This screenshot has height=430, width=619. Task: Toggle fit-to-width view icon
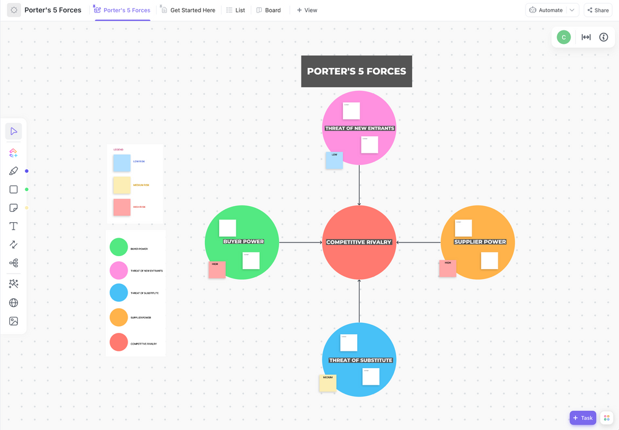586,37
